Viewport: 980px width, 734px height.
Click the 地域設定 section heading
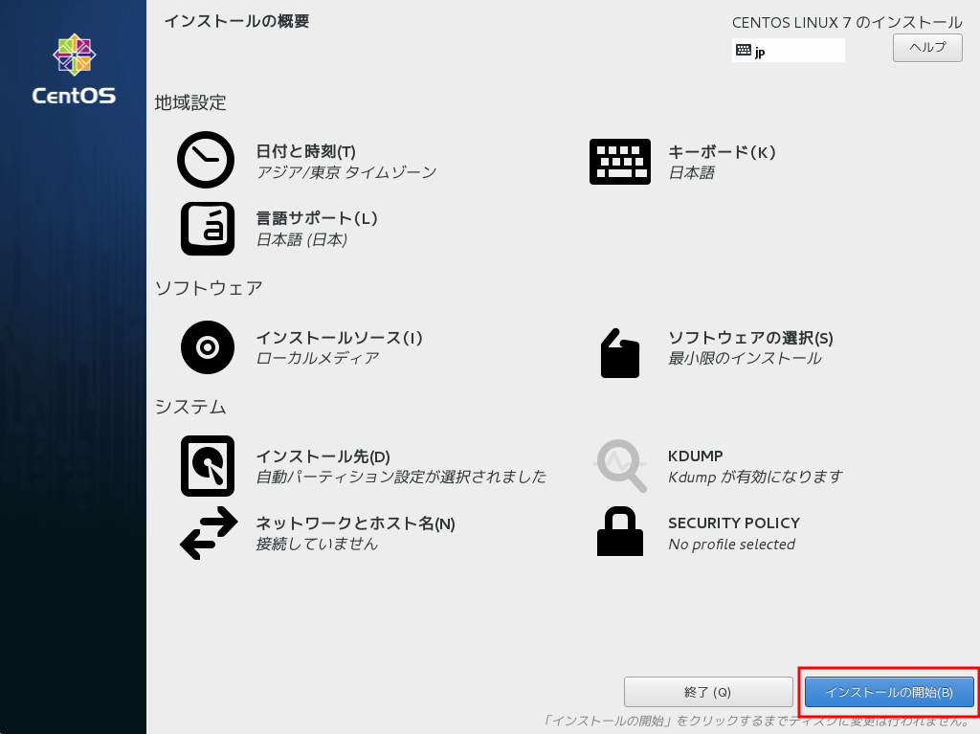click(x=190, y=102)
